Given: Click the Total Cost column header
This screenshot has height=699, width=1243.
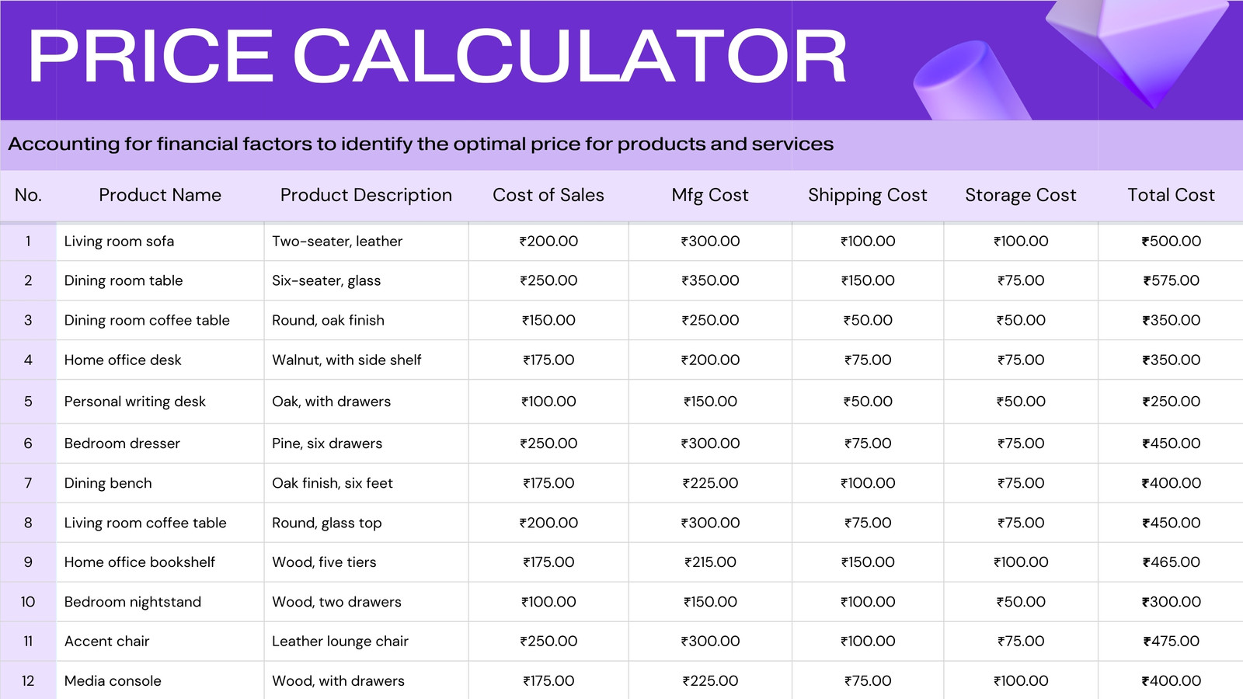Looking at the screenshot, I should (x=1171, y=195).
